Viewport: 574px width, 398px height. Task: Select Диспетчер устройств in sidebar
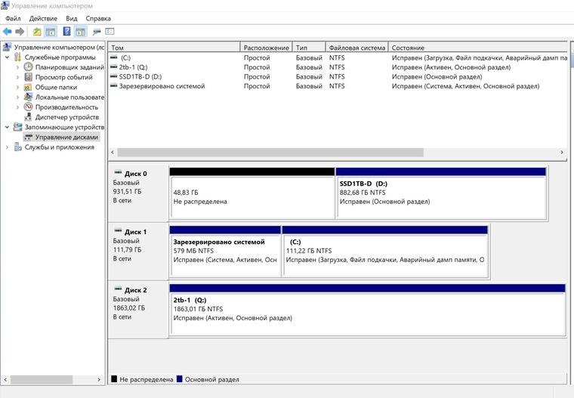67,117
